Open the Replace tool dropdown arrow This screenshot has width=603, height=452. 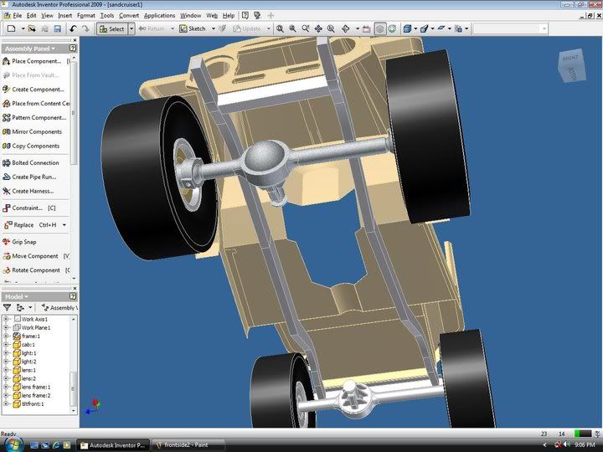tap(64, 225)
